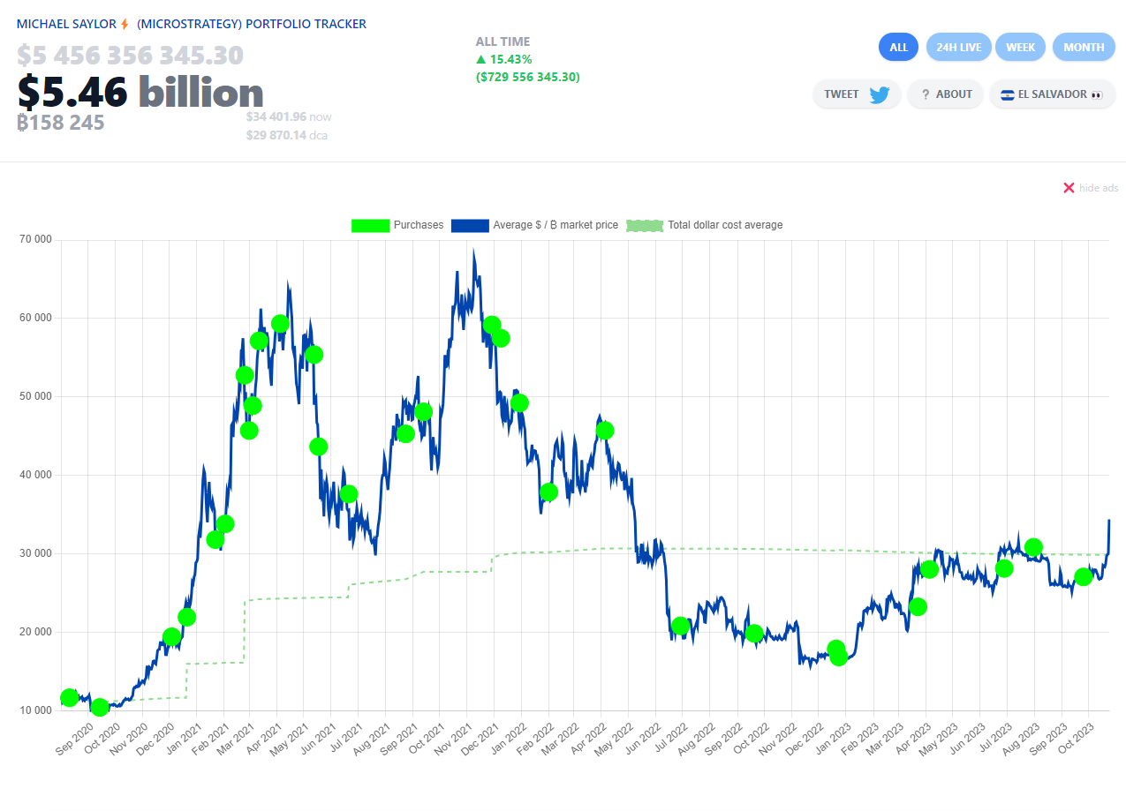Image resolution: width=1126 pixels, height=811 pixels.
Task: Click the Twitter bird icon
Action: (879, 94)
